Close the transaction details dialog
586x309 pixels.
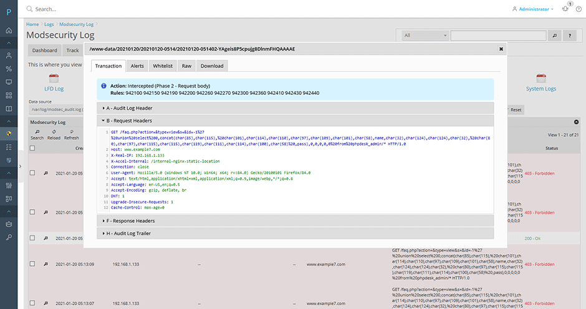501,49
